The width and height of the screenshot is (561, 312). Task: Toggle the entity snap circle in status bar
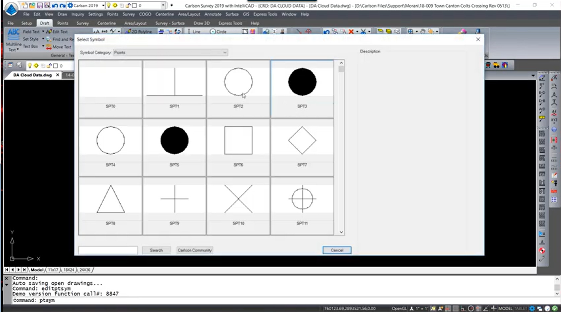tap(471, 308)
